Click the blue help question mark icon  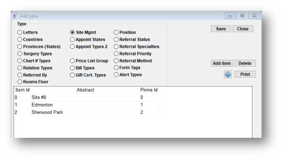[228, 74]
